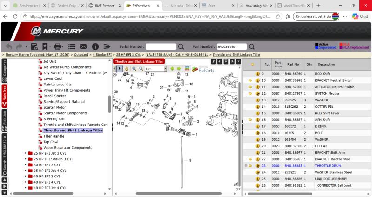Click the logout exit icon
This screenshot has height=197, width=372.
click(x=107, y=46)
